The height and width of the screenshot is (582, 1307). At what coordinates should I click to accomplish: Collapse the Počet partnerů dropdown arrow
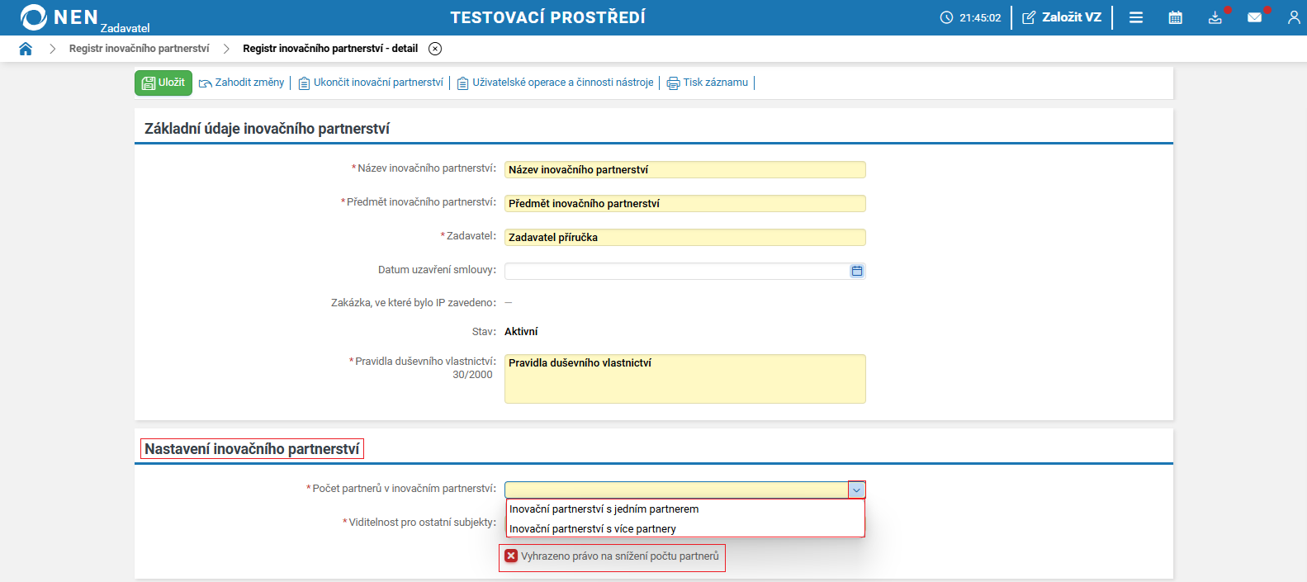click(856, 490)
